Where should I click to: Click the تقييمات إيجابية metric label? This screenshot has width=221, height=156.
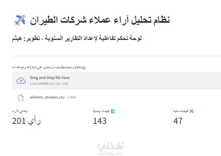click(101, 111)
